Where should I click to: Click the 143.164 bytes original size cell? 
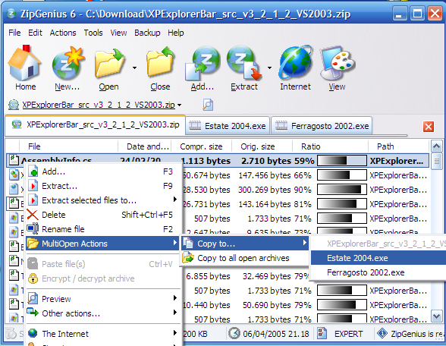tap(264, 204)
